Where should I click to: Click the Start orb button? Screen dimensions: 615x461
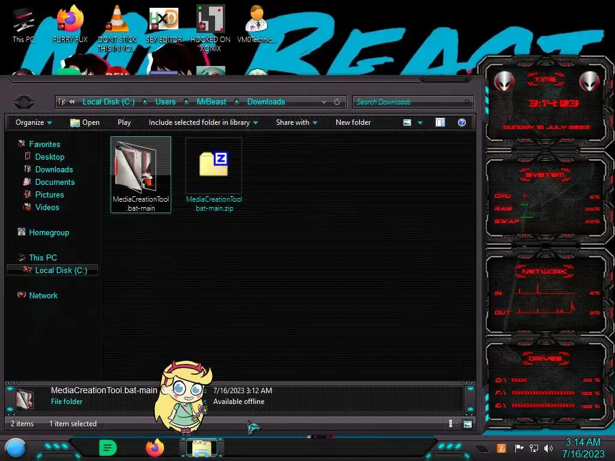[16, 448]
